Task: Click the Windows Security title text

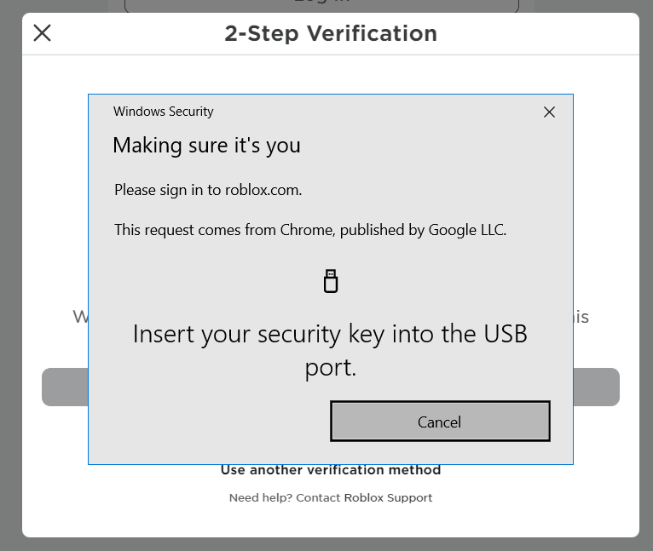Action: click(163, 112)
